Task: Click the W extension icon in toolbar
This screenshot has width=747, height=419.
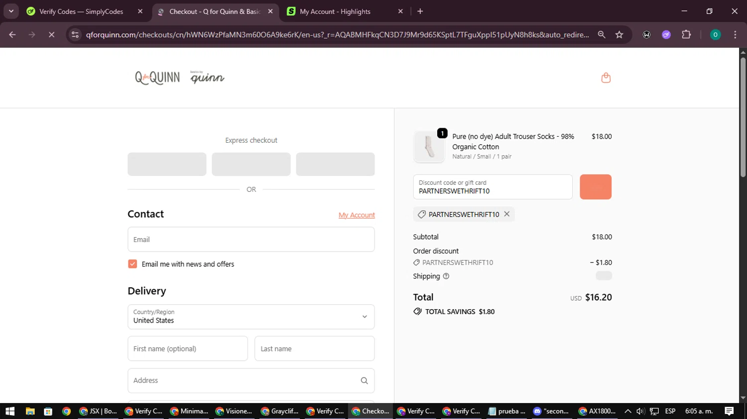Action: click(x=646, y=34)
